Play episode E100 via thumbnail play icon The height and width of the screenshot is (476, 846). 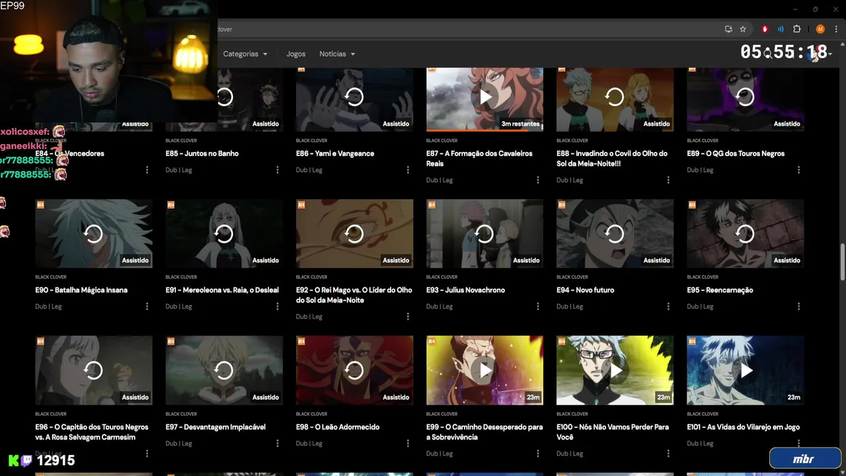point(615,370)
